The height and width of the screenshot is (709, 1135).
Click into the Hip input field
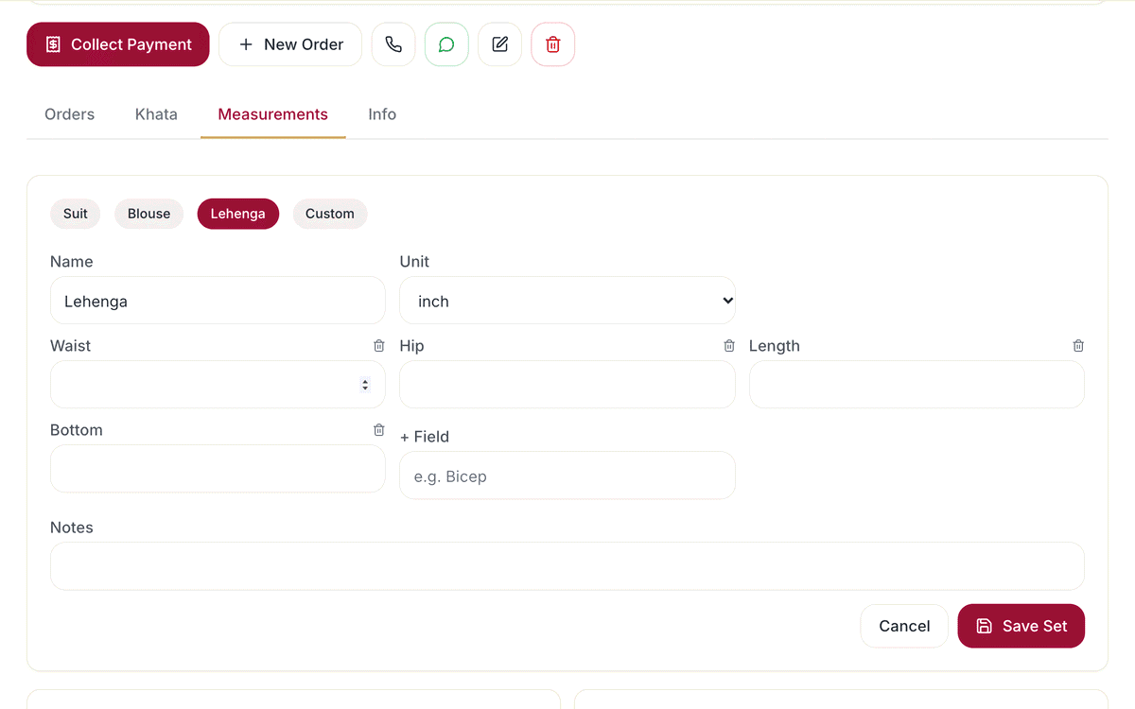point(567,385)
